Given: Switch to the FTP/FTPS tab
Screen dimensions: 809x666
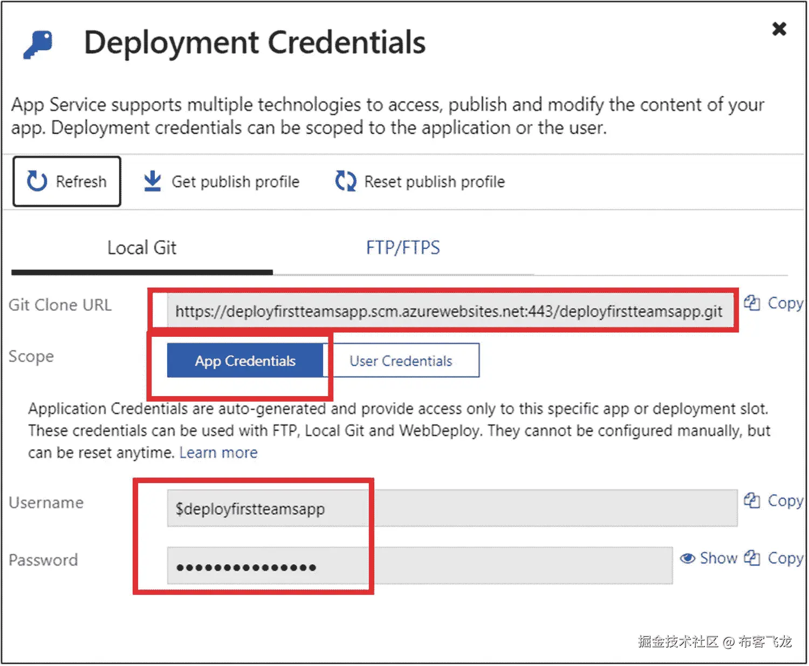Looking at the screenshot, I should 403,248.
